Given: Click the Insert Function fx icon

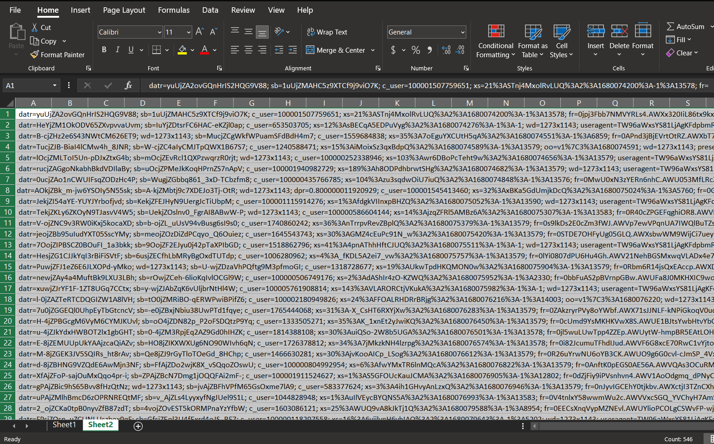Looking at the screenshot, I should pos(128,85).
